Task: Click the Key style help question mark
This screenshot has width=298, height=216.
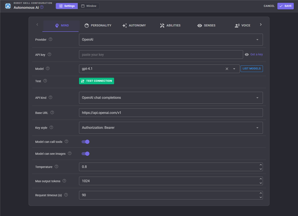Action: (x=51, y=128)
